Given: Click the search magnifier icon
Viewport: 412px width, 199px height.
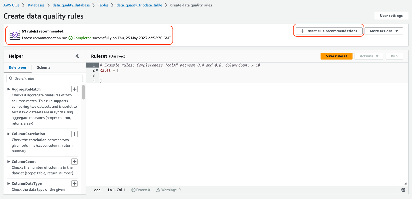Looking at the screenshot, I should (x=11, y=78).
